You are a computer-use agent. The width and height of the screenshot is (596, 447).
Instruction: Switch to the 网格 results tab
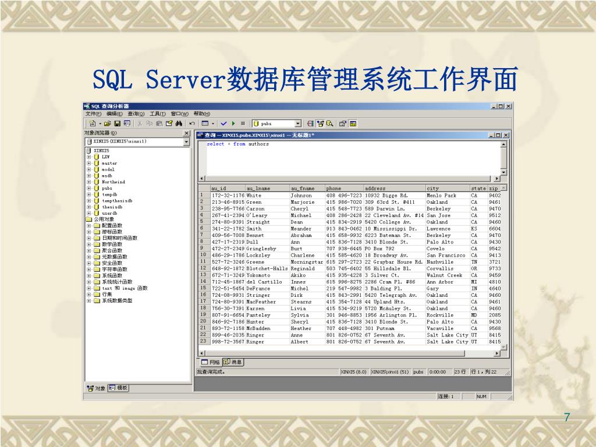click(211, 362)
